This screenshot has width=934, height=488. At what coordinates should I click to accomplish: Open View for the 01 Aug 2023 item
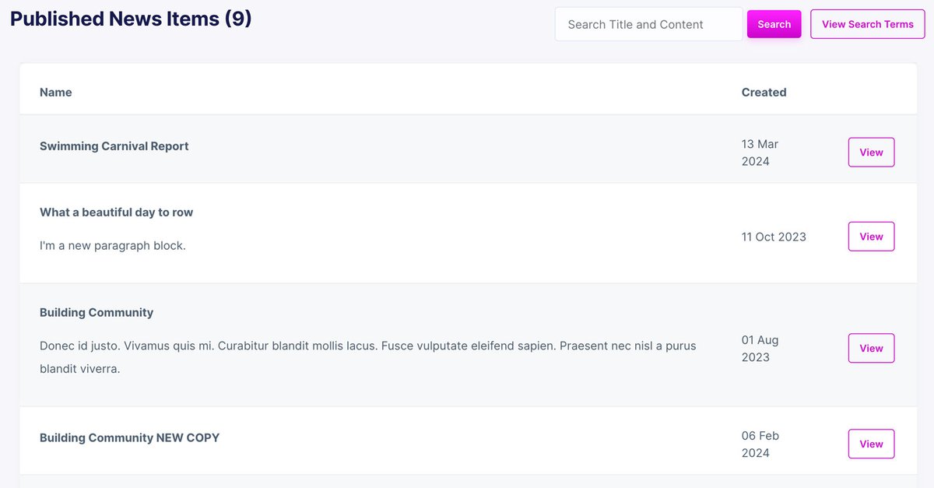pyautogui.click(x=871, y=349)
